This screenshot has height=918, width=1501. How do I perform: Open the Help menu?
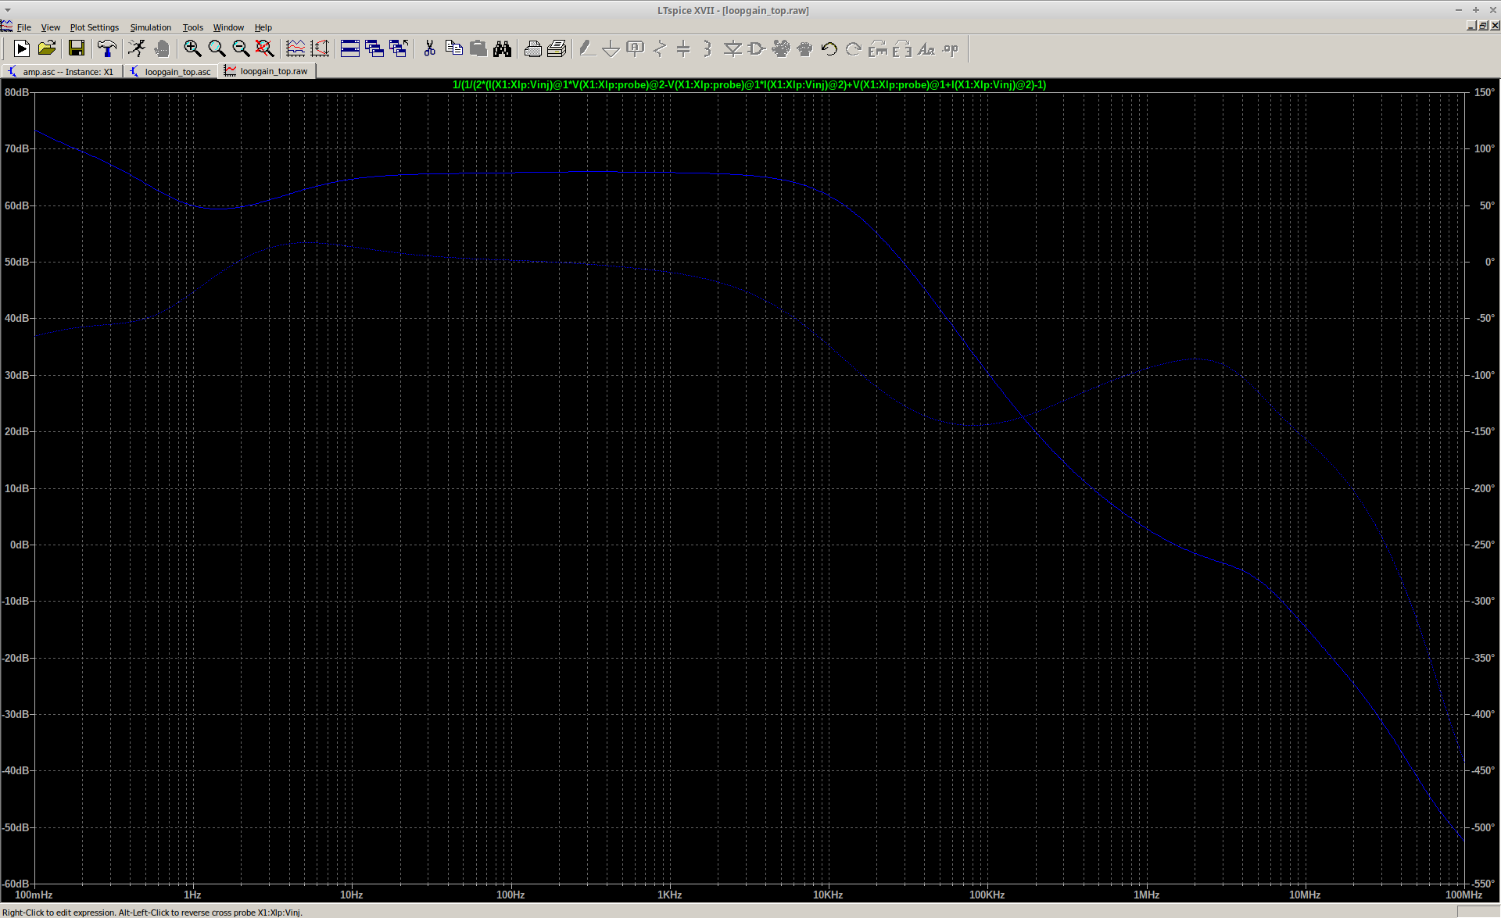(x=263, y=27)
